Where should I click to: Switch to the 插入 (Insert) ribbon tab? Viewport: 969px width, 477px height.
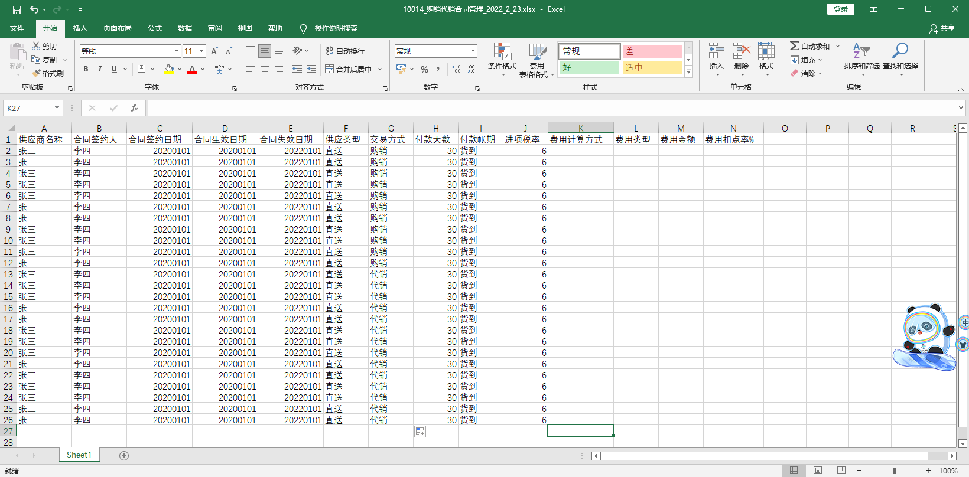coord(80,28)
